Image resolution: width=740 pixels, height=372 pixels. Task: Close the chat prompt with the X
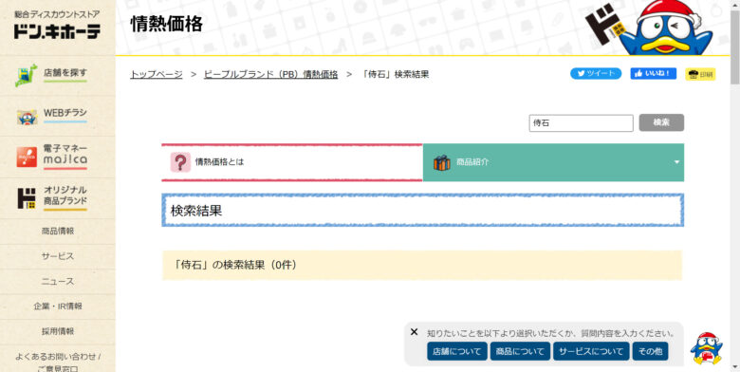[x=414, y=332]
